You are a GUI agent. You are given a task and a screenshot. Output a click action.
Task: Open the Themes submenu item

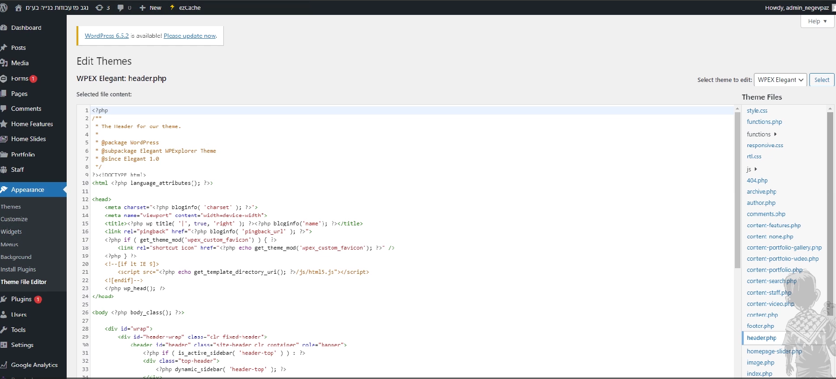point(11,207)
